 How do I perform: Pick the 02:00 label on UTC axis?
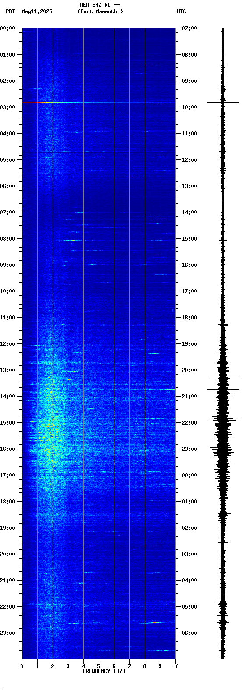point(189,528)
